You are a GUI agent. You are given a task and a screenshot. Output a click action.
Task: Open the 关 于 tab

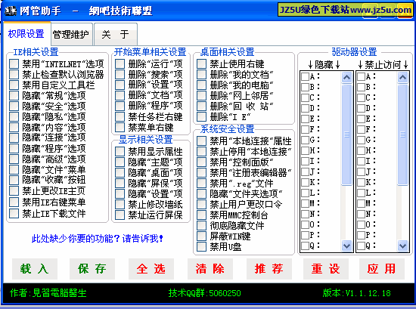(x=116, y=35)
